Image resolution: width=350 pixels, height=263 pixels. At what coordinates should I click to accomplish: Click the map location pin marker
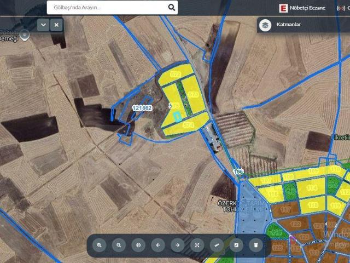click(25, 35)
